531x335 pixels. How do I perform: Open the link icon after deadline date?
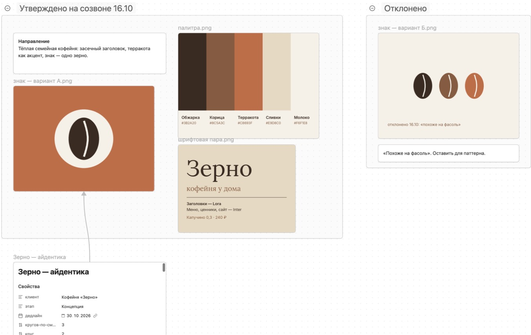(95, 316)
